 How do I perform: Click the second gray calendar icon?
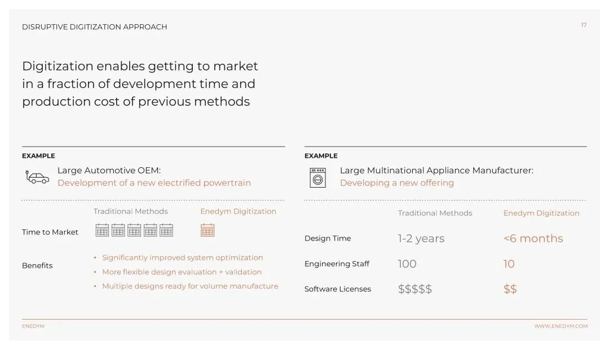tap(118, 230)
